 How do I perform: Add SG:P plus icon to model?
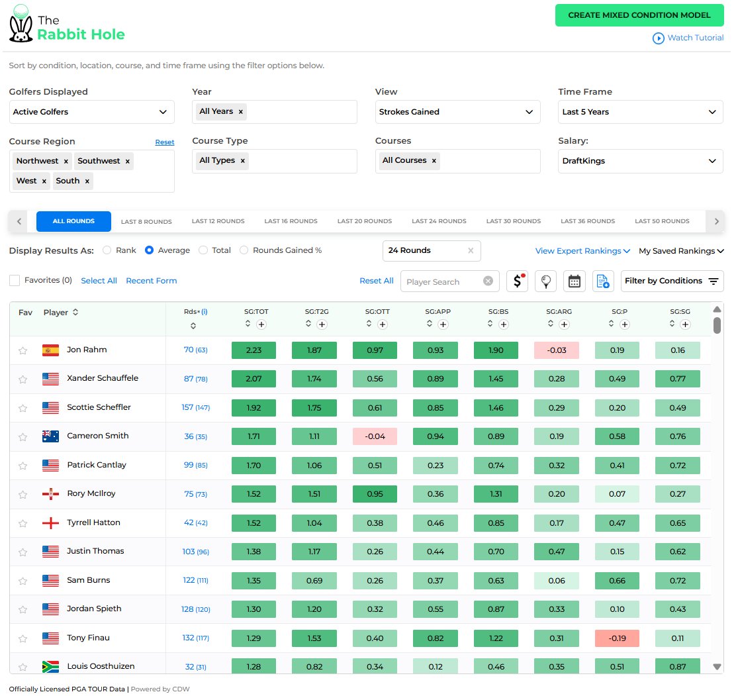tap(625, 324)
